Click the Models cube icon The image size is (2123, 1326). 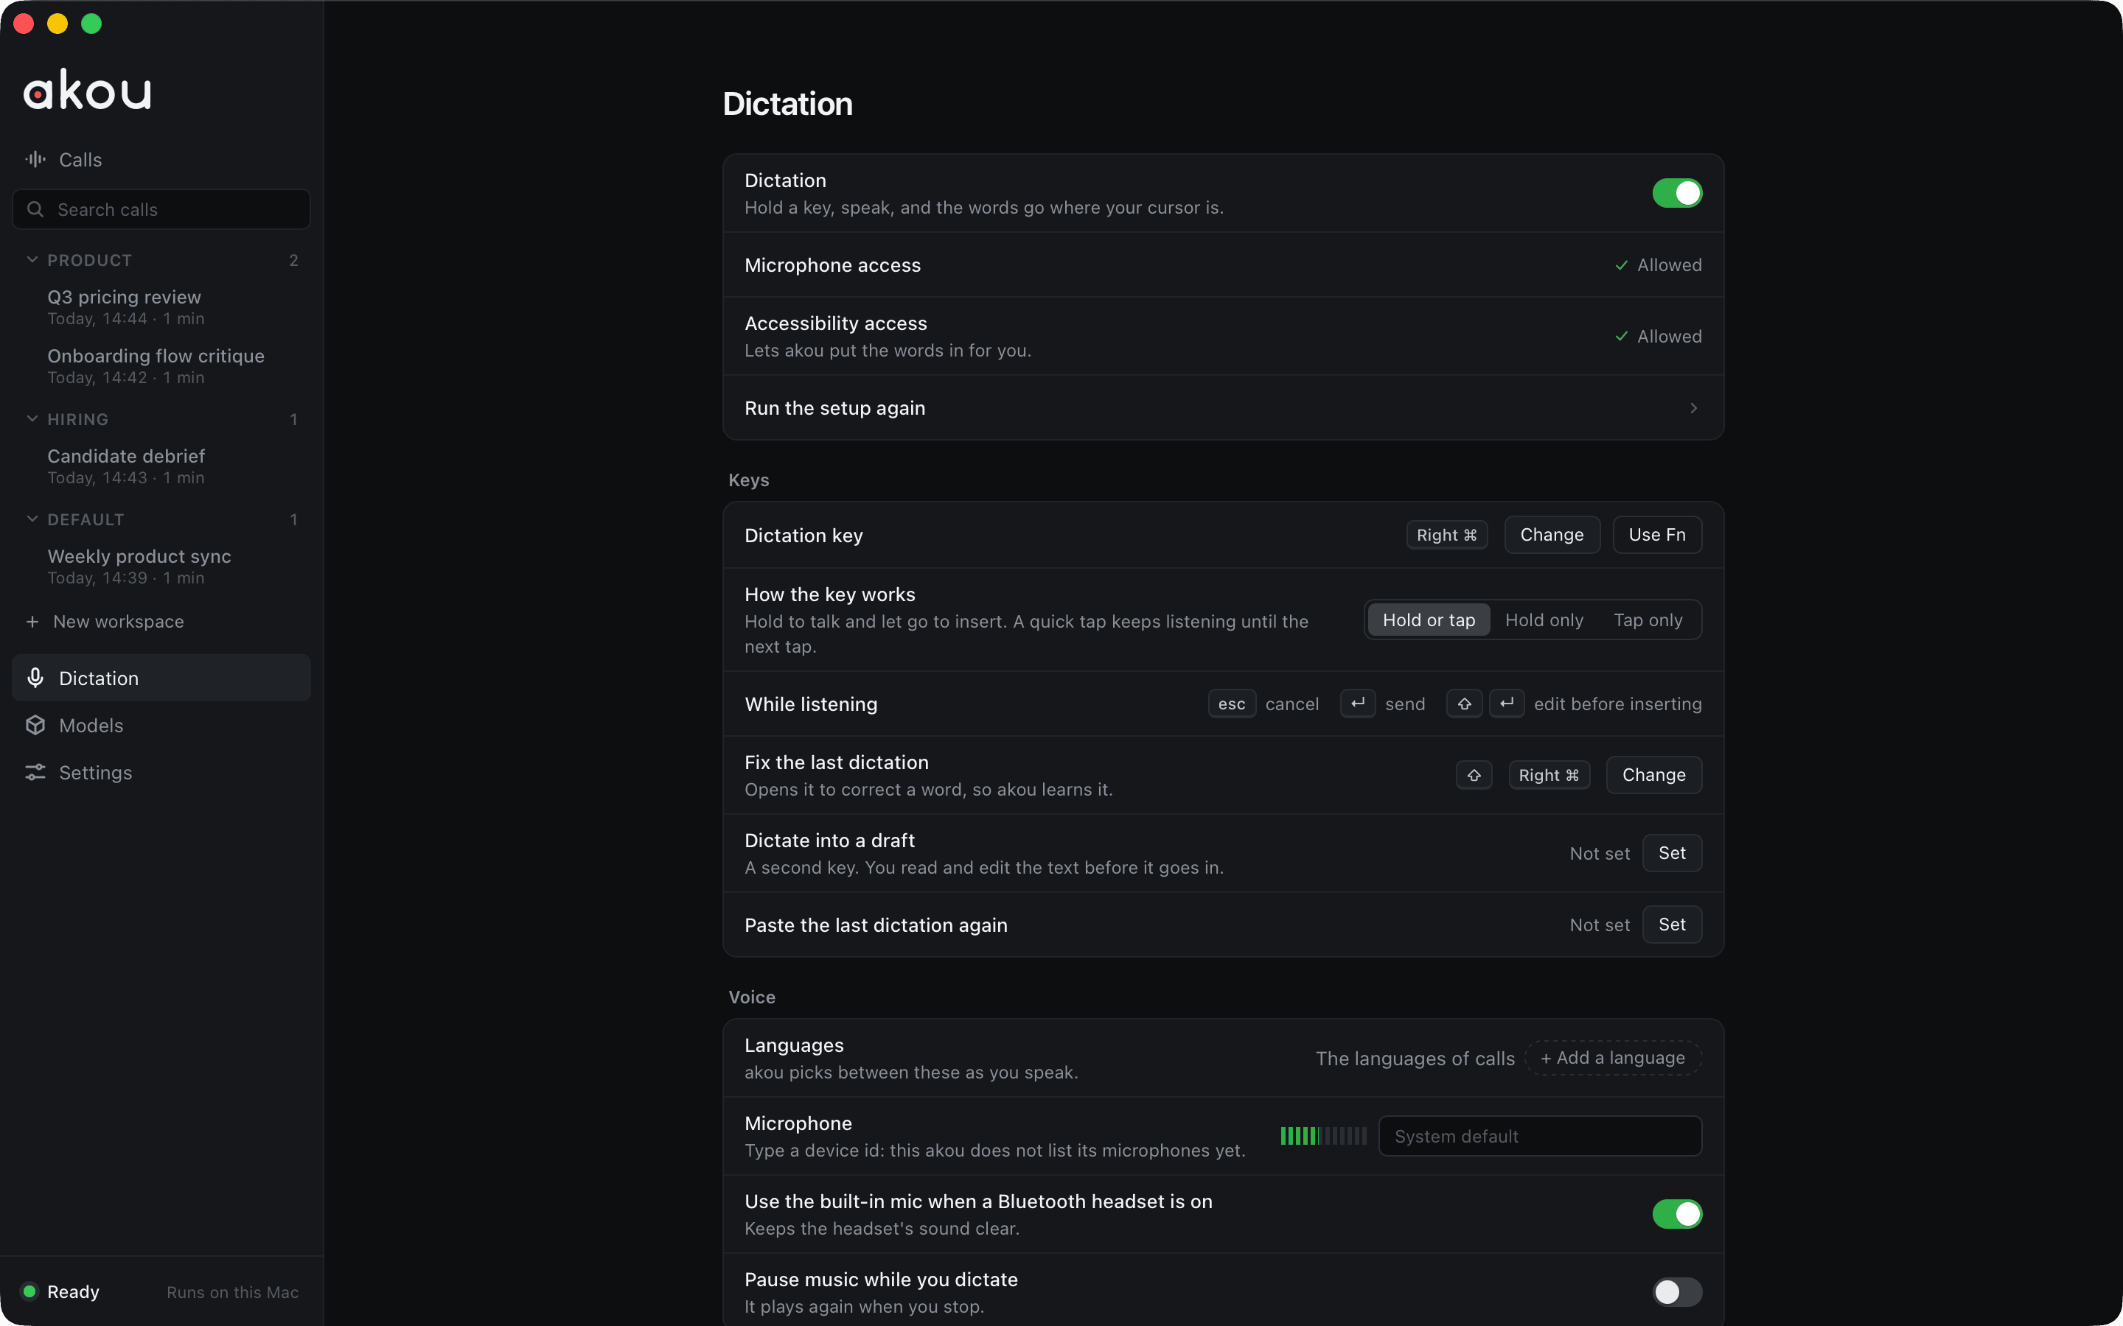[x=35, y=726]
